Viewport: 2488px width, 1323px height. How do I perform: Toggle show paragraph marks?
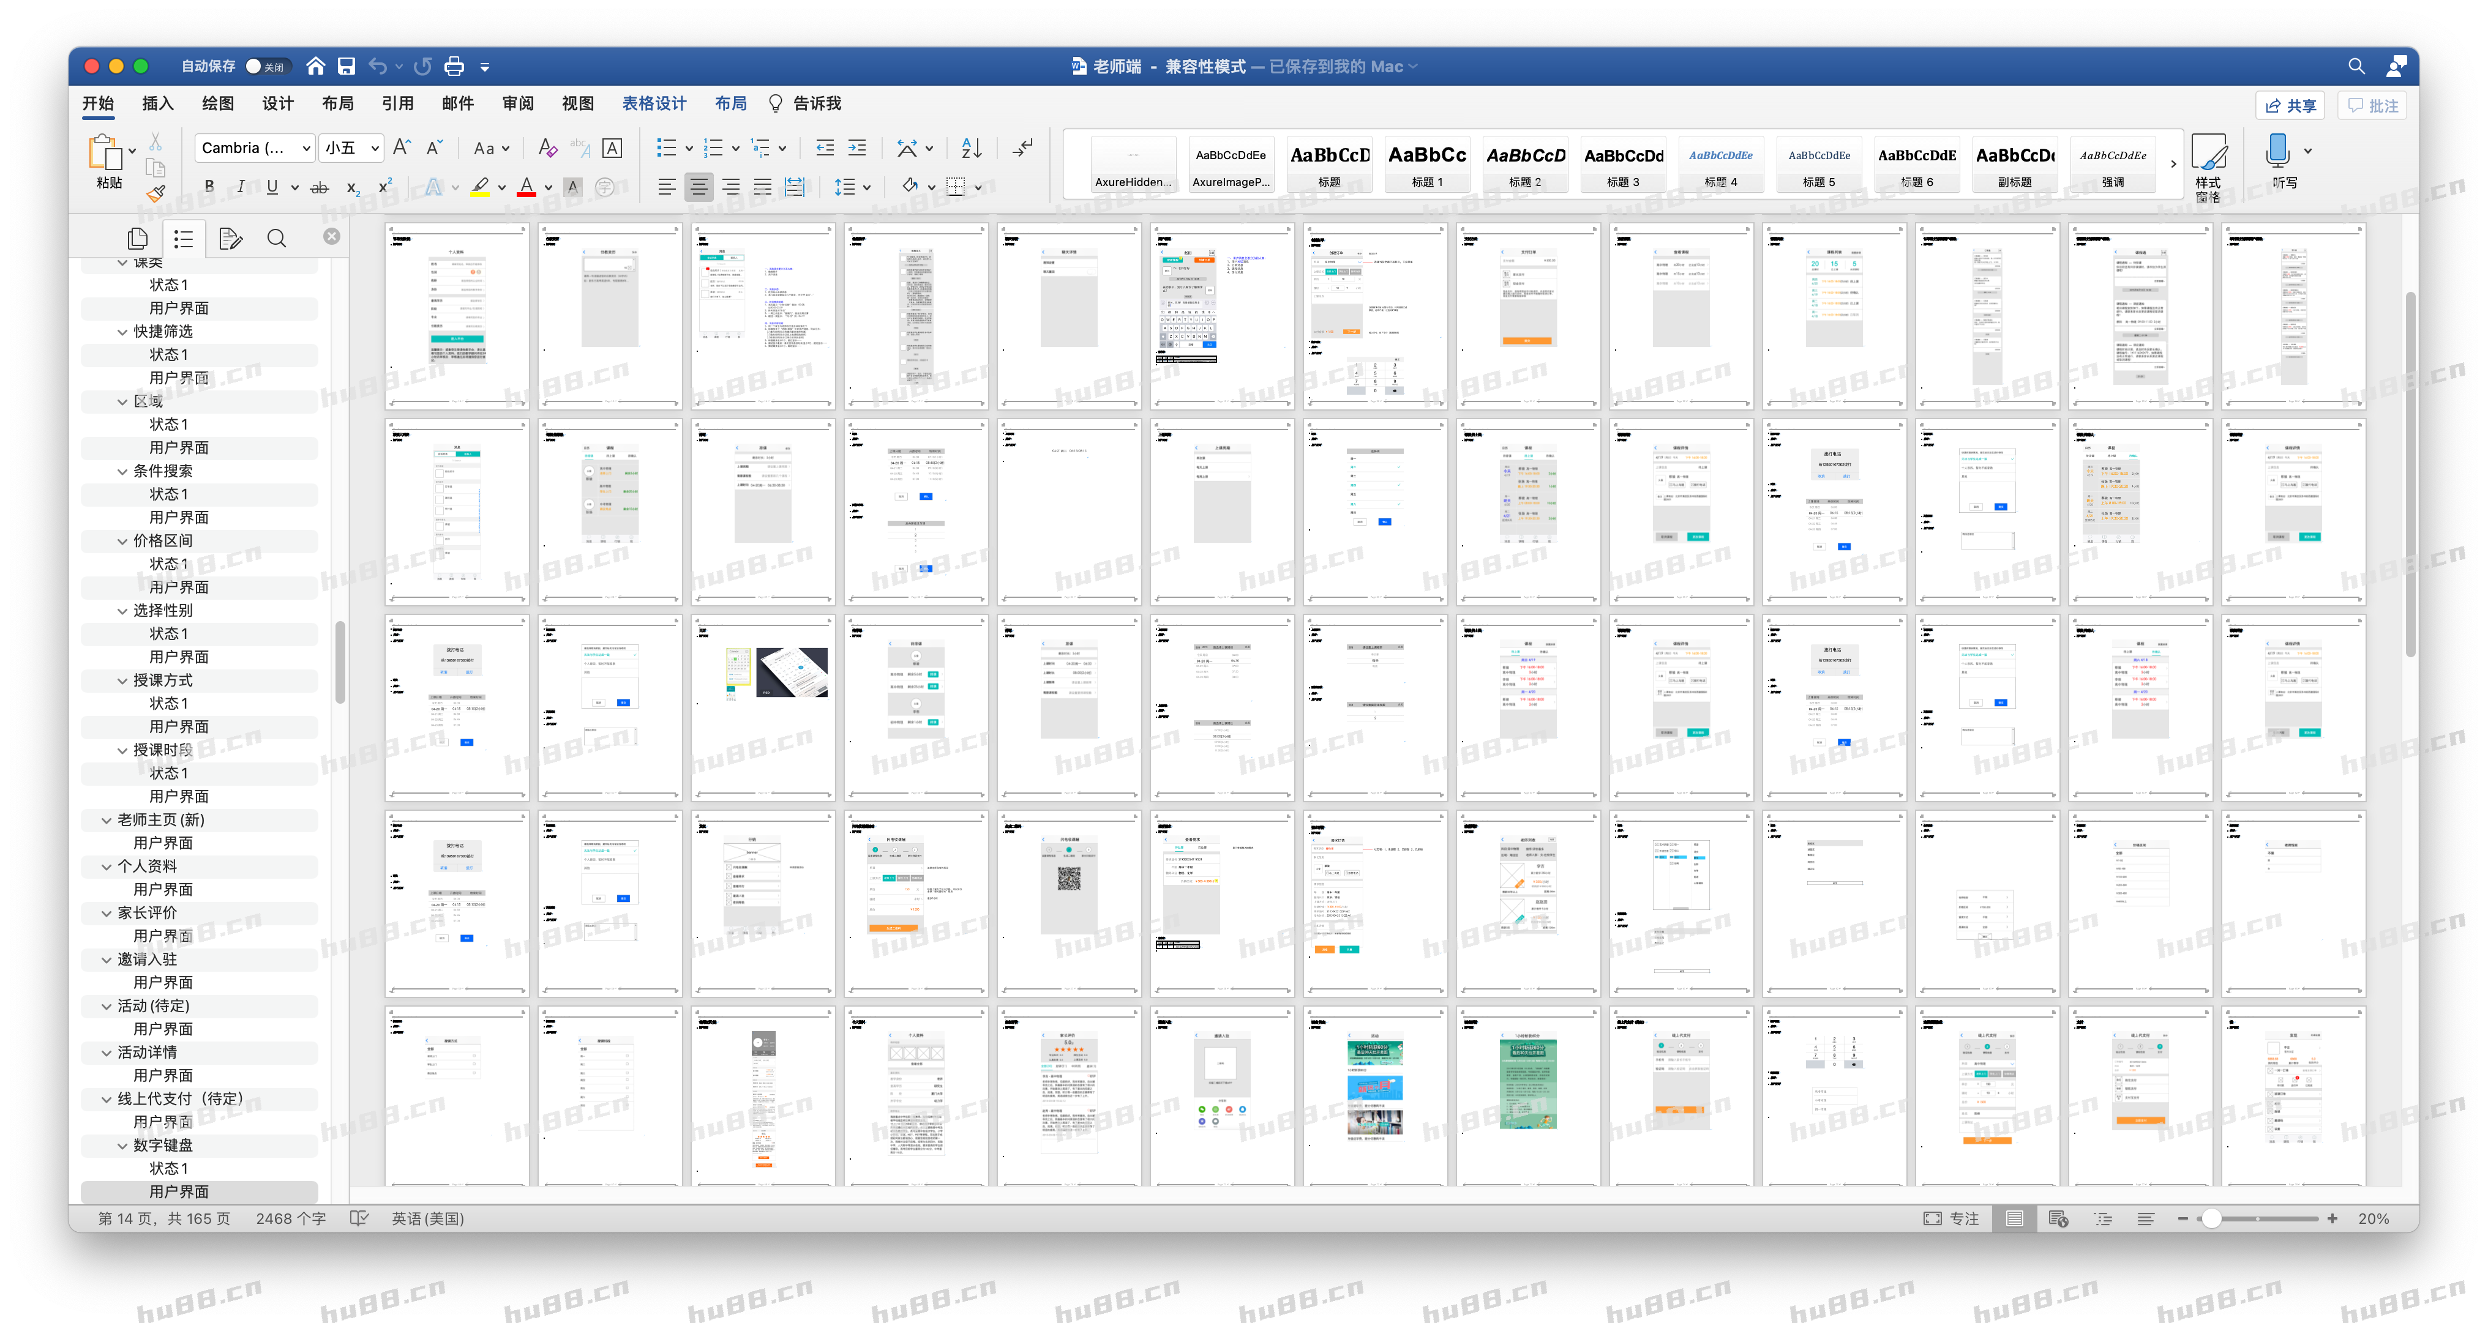[1023, 147]
